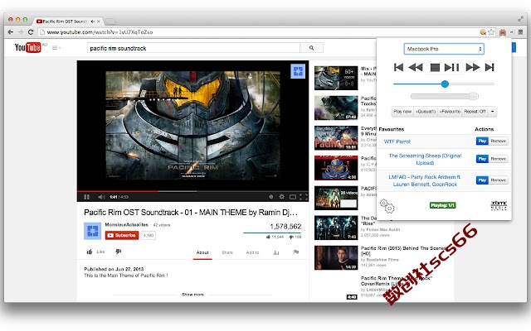
Task: Rewind playback in the XBMC popup
Action: (x=416, y=68)
